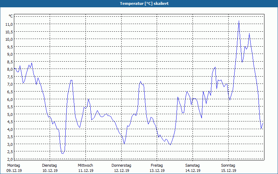Select the date 13.12.19 below Freitag
This screenshot has height=174, width=278.
(x=157, y=171)
